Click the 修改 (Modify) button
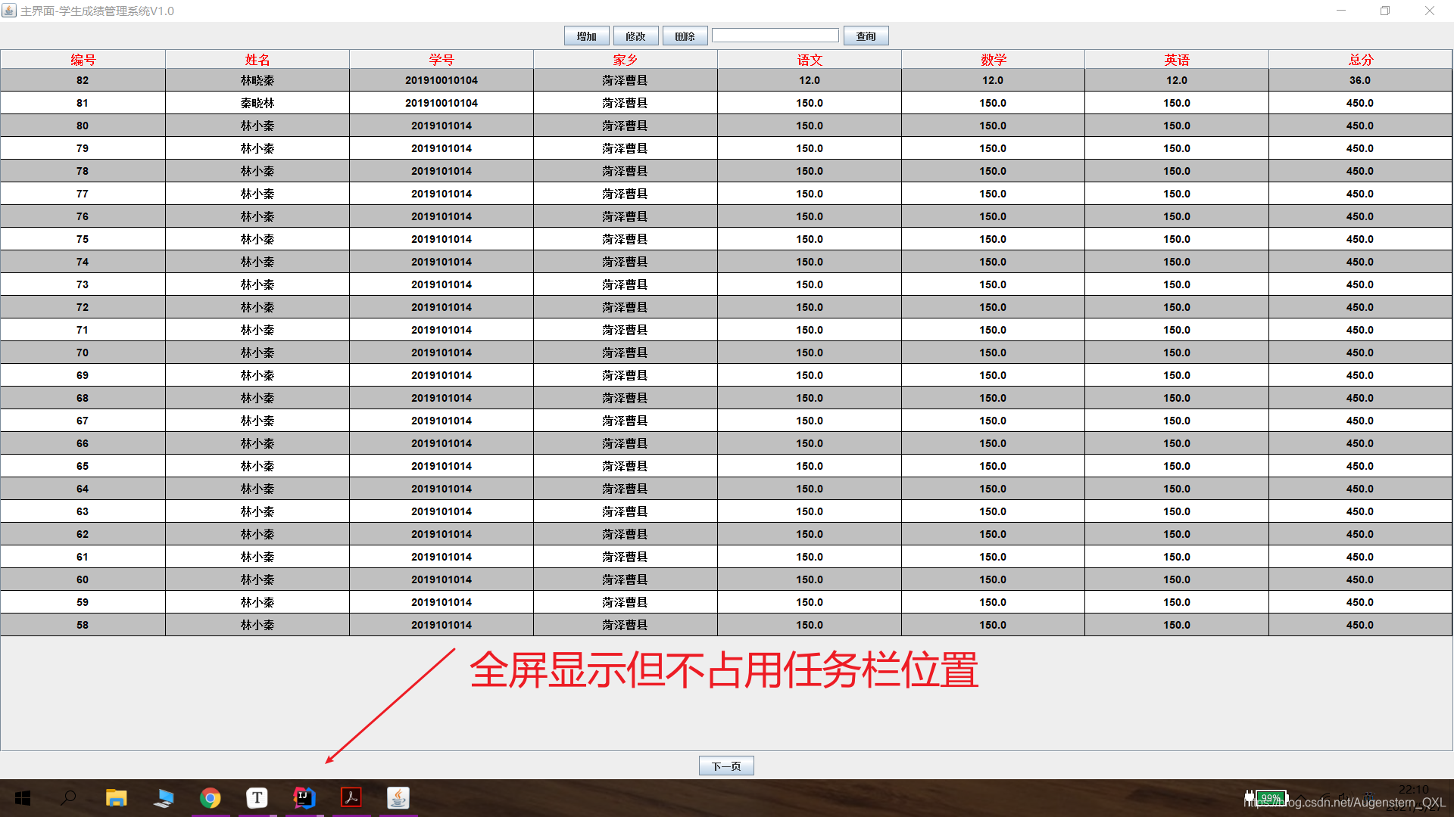Image resolution: width=1454 pixels, height=817 pixels. click(635, 36)
